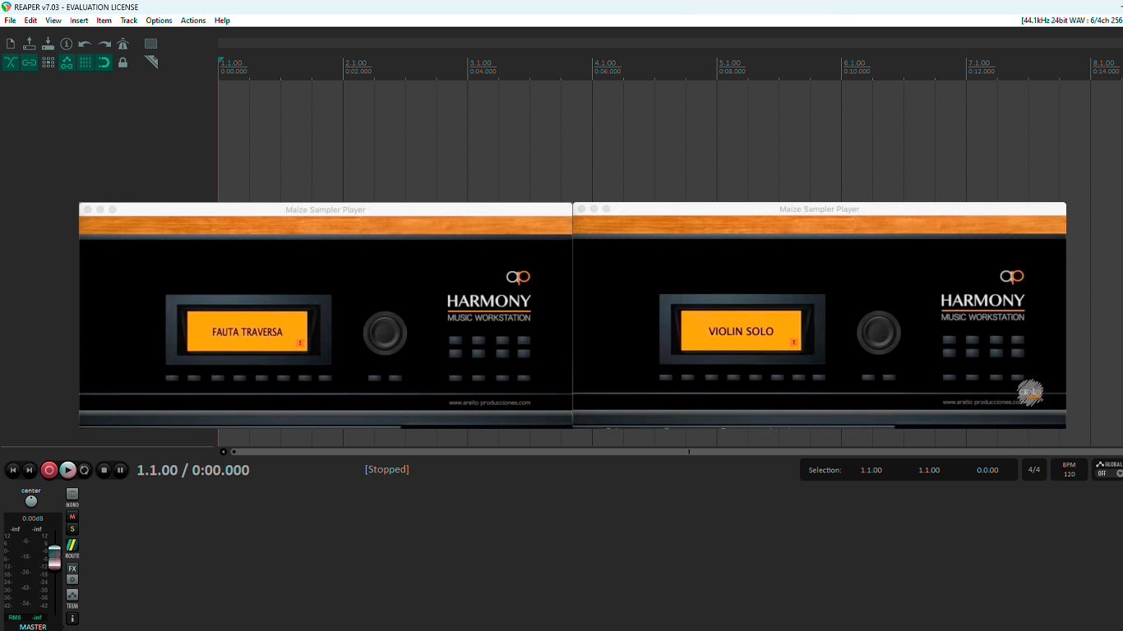Open the Options menu

click(159, 21)
